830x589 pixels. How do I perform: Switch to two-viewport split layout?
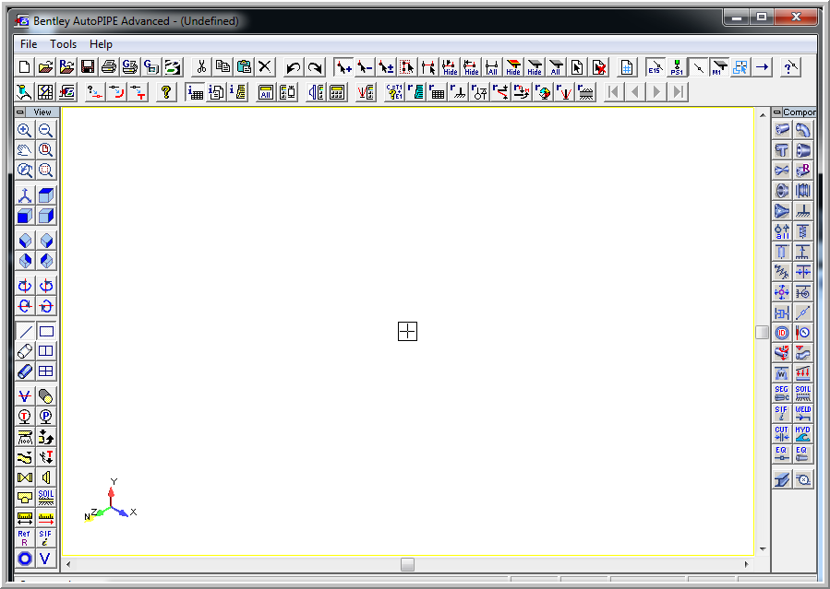point(46,351)
